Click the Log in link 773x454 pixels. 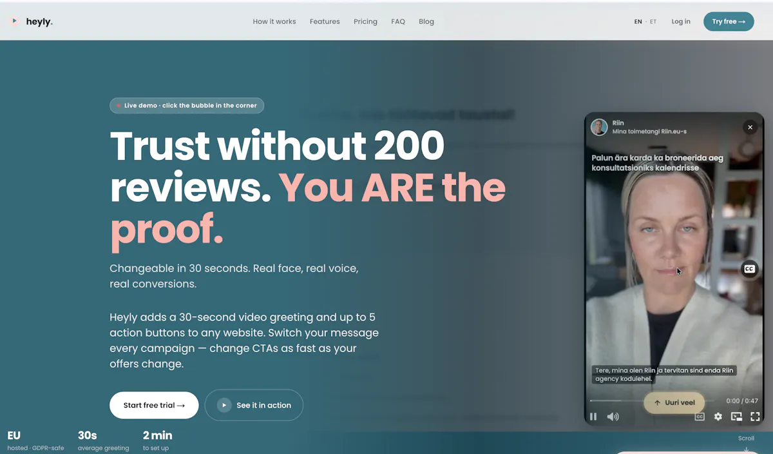click(x=681, y=21)
